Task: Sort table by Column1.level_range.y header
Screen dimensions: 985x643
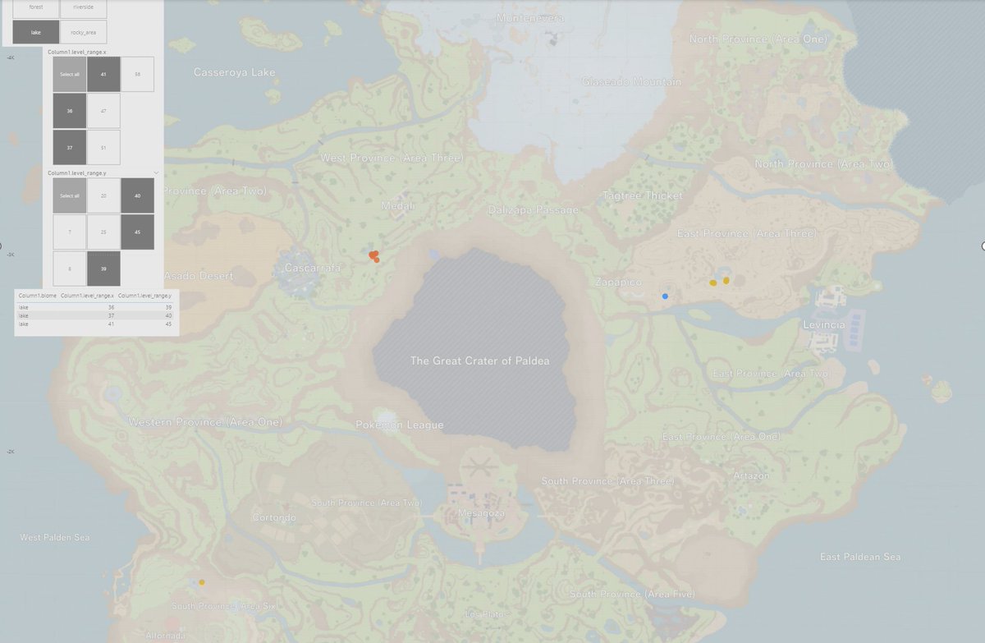Action: pyautogui.click(x=145, y=295)
